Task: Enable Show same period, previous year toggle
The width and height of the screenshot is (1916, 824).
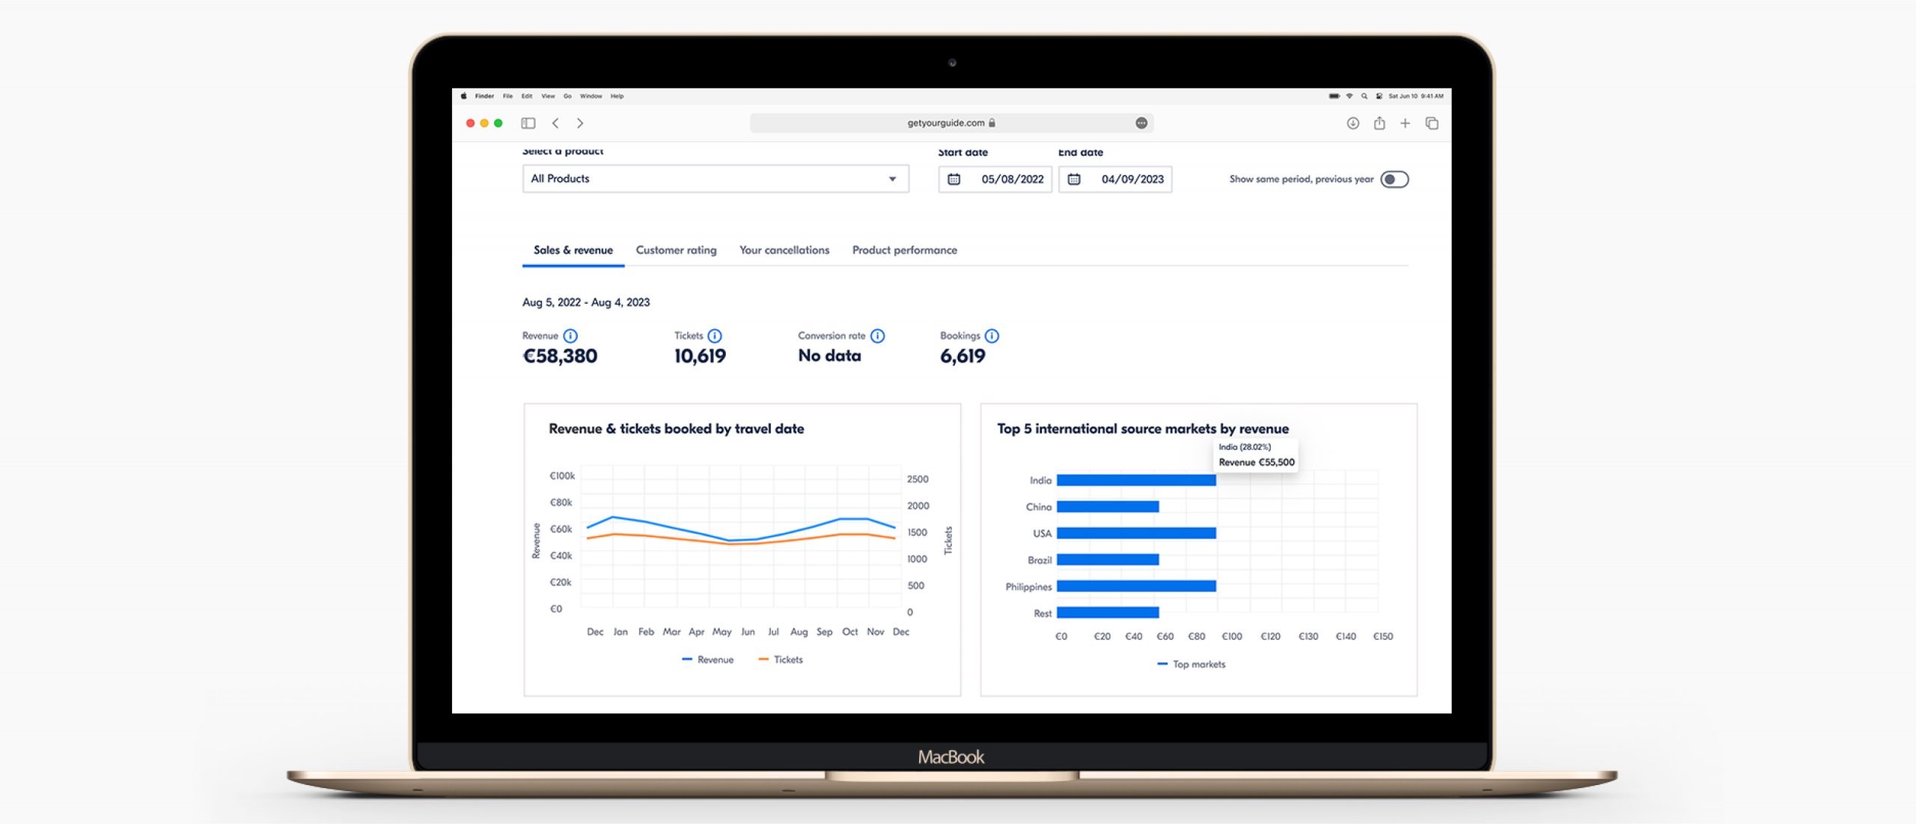Action: (x=1394, y=180)
